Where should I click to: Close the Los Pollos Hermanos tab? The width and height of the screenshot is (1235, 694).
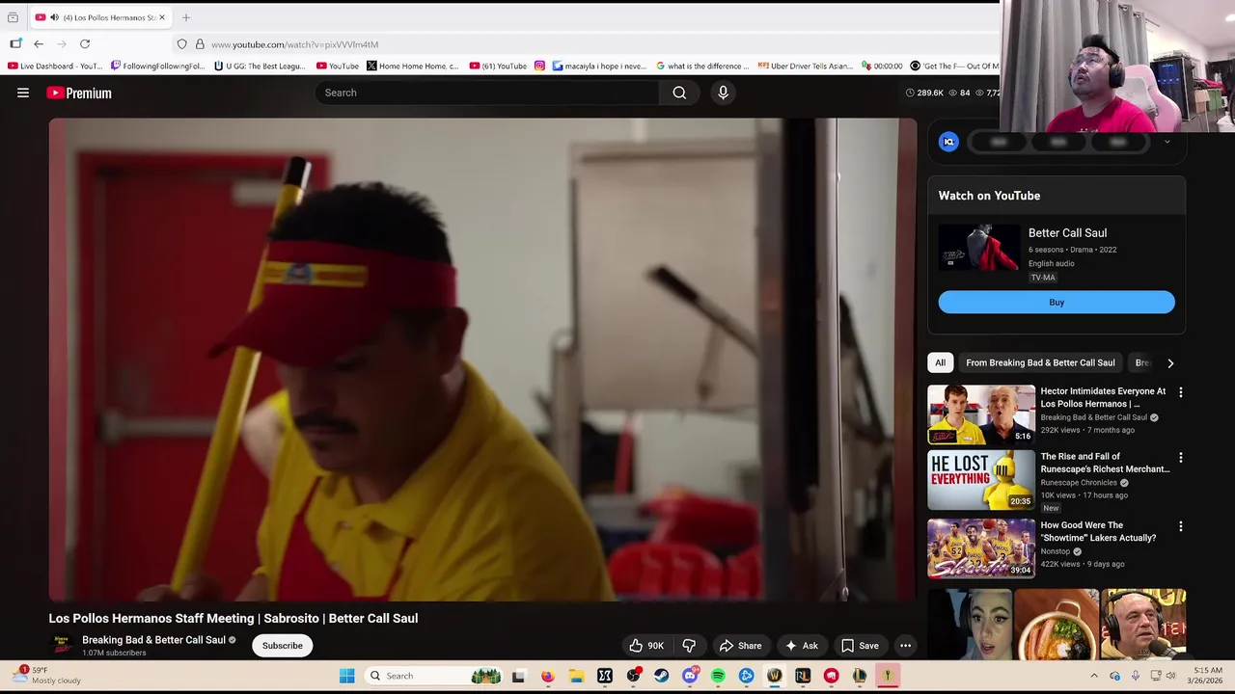pyautogui.click(x=162, y=17)
